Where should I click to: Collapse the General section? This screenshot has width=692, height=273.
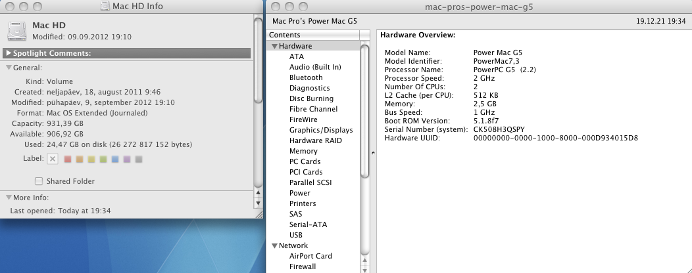click(9, 68)
